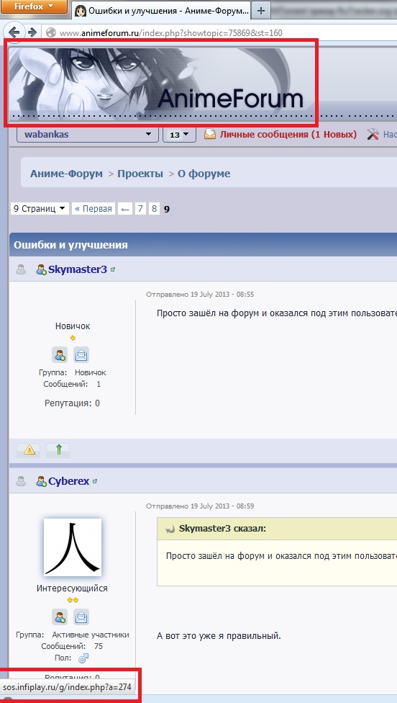Expand the wabankas user dropdown
This screenshot has width=397, height=703.
88,135
